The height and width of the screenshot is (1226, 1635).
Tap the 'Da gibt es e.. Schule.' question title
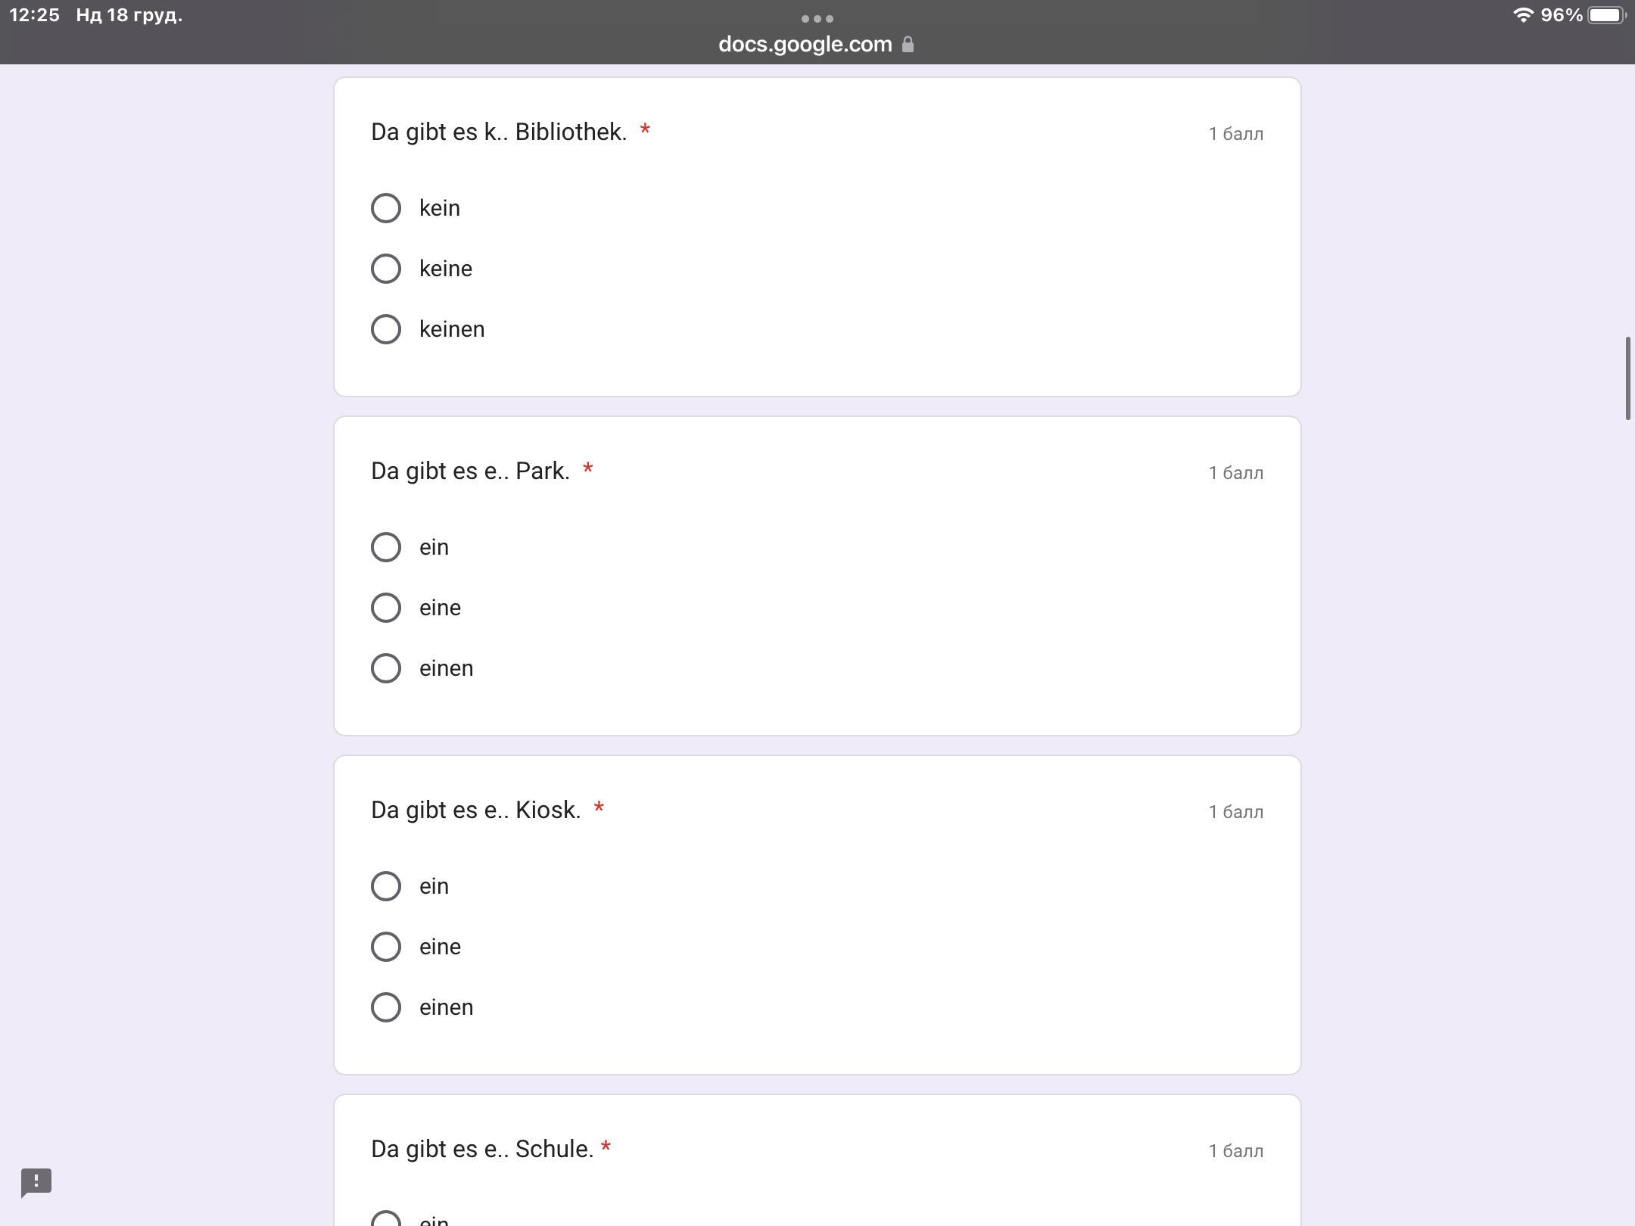click(x=482, y=1149)
